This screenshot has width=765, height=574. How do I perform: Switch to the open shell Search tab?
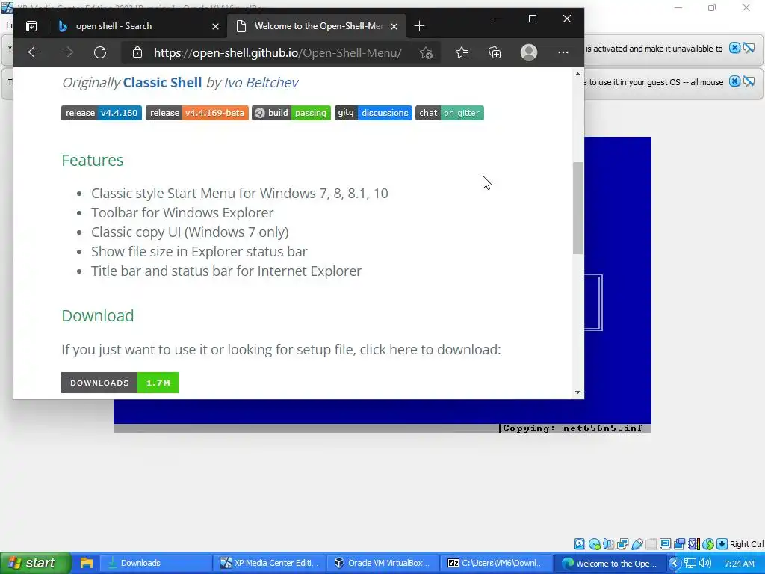pos(138,26)
